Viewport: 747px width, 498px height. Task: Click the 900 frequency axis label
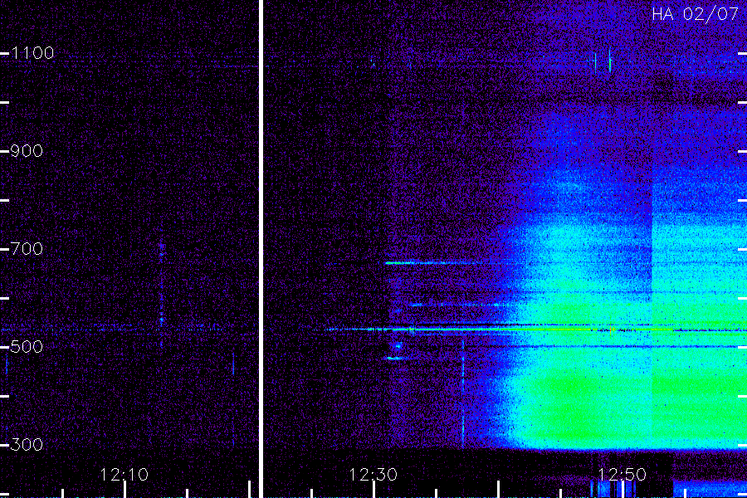coord(27,151)
